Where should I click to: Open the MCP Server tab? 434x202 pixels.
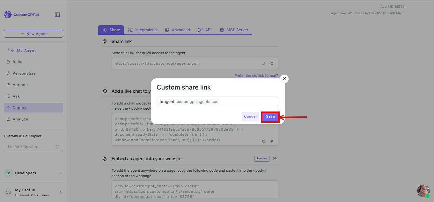click(x=234, y=30)
